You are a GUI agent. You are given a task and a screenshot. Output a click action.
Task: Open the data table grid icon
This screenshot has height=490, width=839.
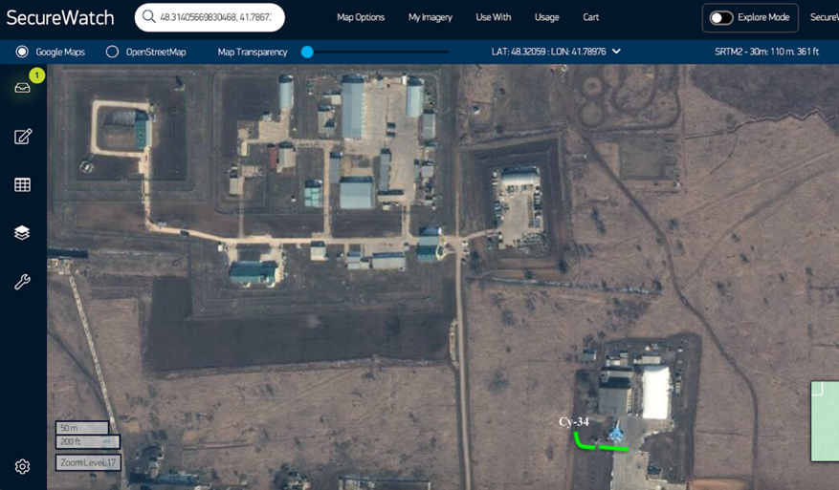pos(23,184)
